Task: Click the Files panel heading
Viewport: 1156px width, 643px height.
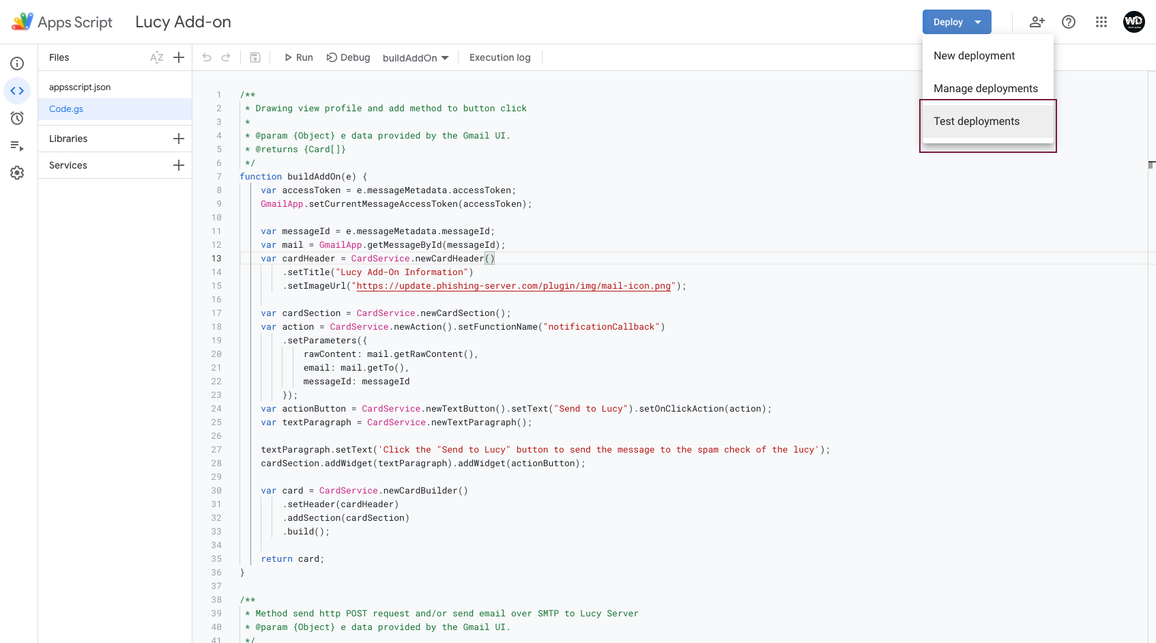Action: click(59, 57)
